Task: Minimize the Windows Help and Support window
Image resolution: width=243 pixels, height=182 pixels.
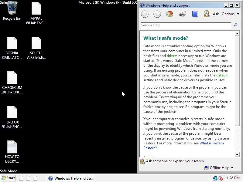Action: [x=226, y=5]
